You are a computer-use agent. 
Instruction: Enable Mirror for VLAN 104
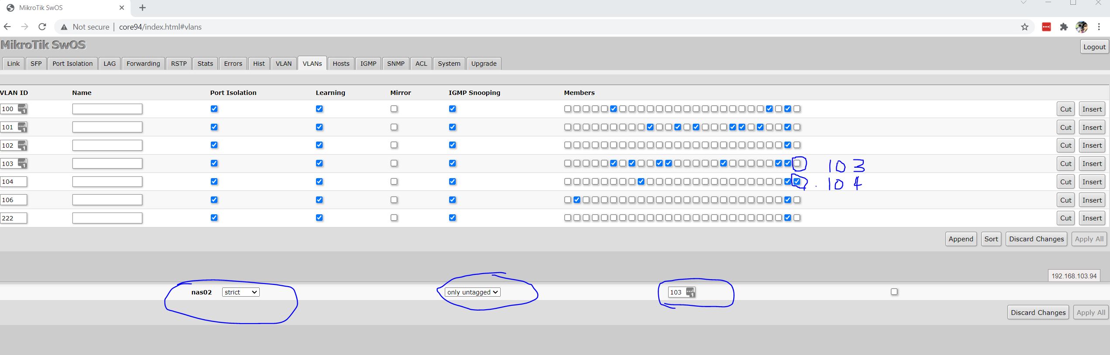pyautogui.click(x=394, y=182)
